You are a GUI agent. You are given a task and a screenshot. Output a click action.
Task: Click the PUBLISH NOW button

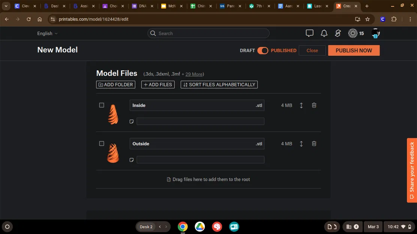point(354,51)
